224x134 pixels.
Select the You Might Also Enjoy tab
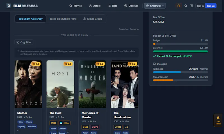[31, 19]
